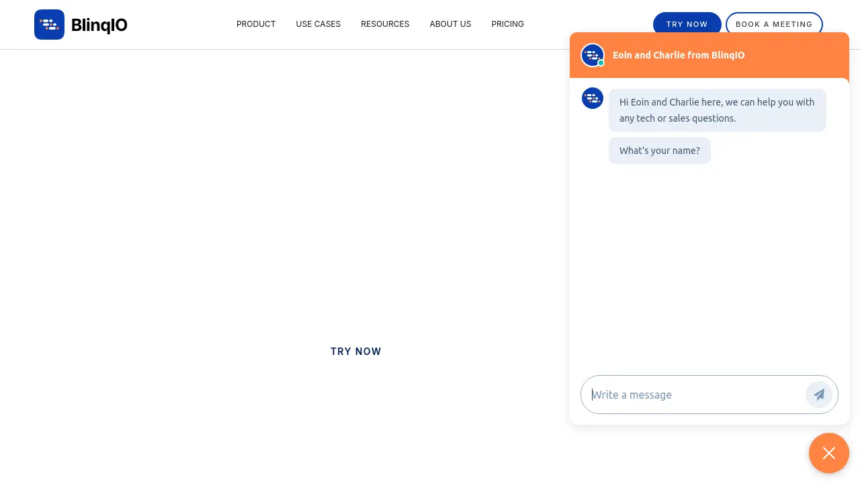Select the 'Hi Eoin and Charlie here' message
Image resolution: width=860 pixels, height=484 pixels.
coord(718,110)
